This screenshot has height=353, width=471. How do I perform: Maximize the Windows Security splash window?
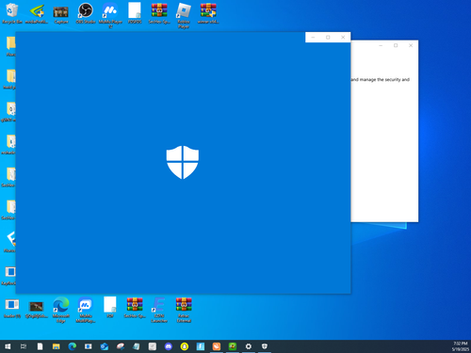(328, 38)
